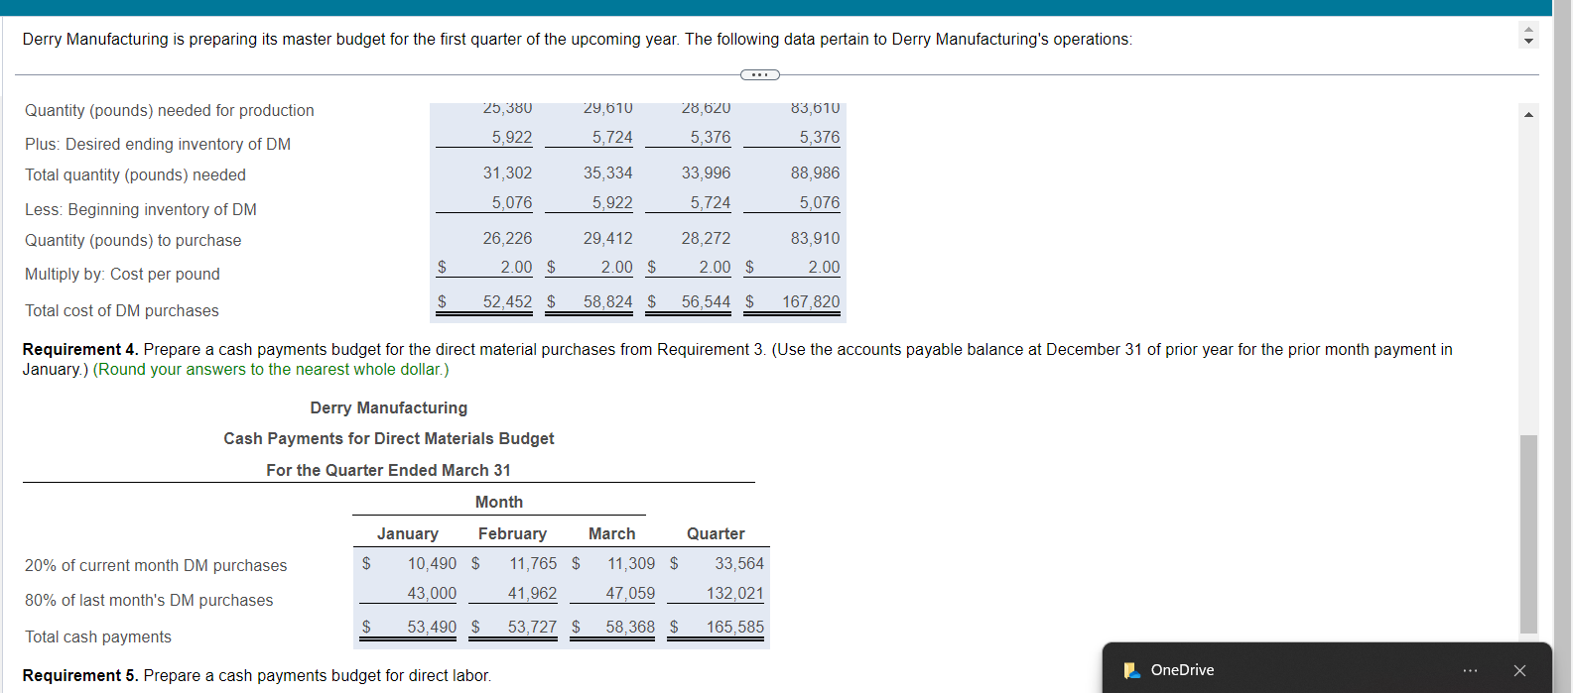Click the 'Requirement 5.' heading text
The width and height of the screenshot is (1573, 693).
80,675
